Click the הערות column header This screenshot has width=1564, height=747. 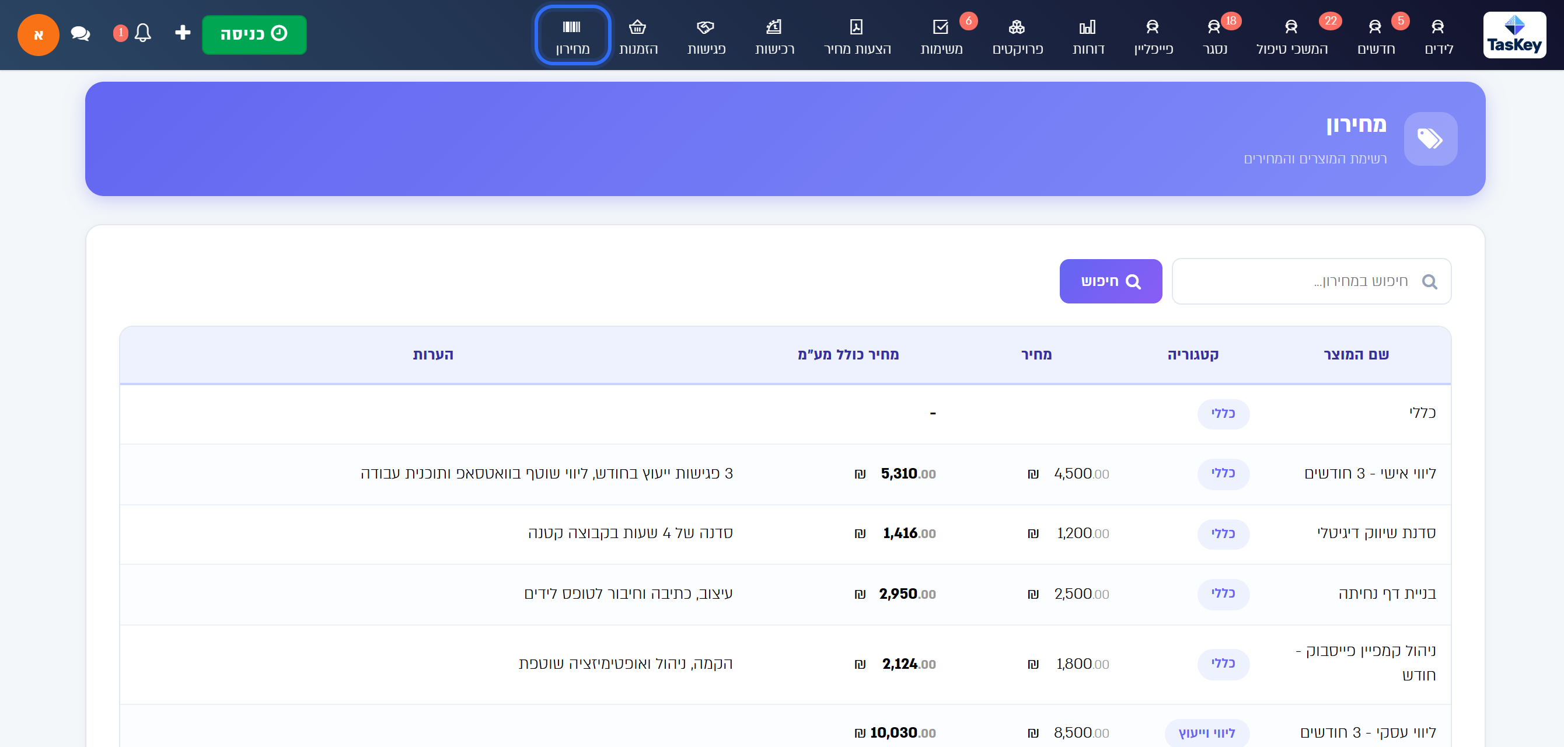click(433, 354)
